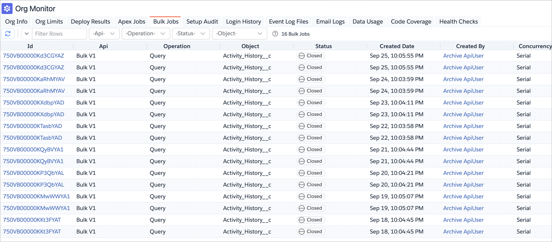552x242 pixels.
Task: Expand the filter options chevron beside Filter Rows
Action: pyautogui.click(x=26, y=34)
